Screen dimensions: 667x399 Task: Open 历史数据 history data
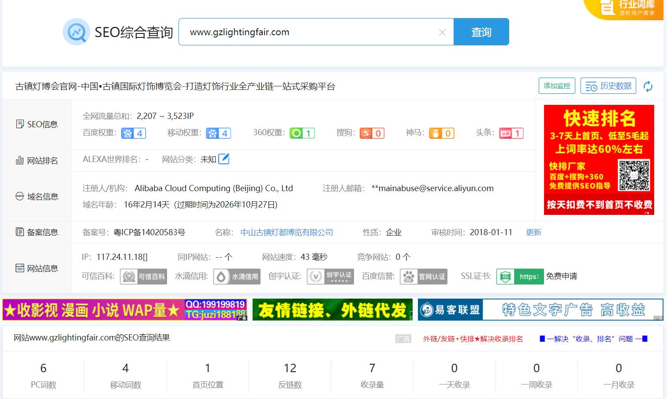(608, 86)
